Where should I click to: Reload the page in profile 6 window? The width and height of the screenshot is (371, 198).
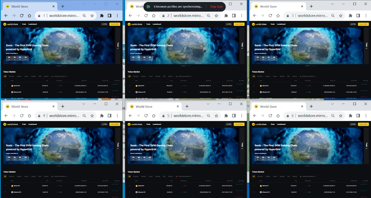click(270, 116)
